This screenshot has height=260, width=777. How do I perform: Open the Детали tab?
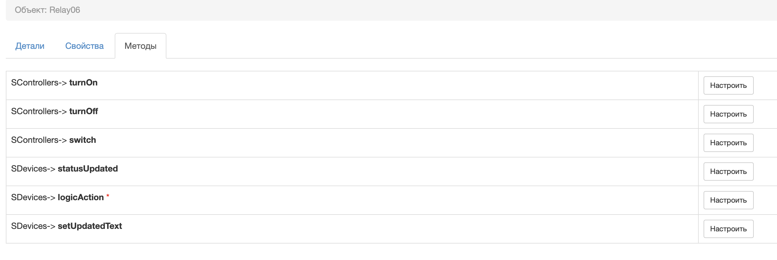(x=30, y=46)
